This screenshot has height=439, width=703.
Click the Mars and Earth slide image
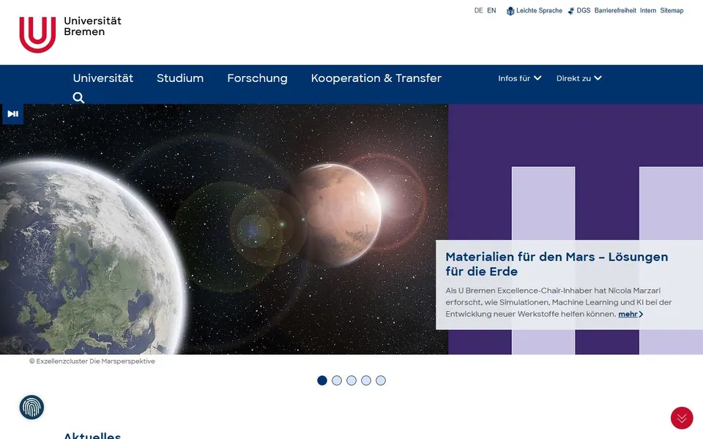coord(224,229)
